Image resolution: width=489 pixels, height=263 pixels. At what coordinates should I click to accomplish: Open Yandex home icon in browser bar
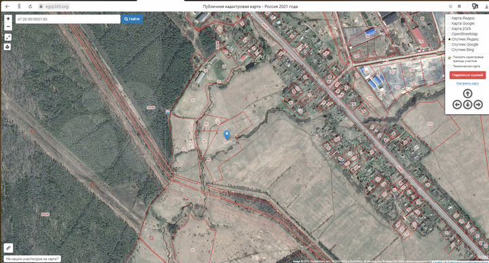coord(19,6)
